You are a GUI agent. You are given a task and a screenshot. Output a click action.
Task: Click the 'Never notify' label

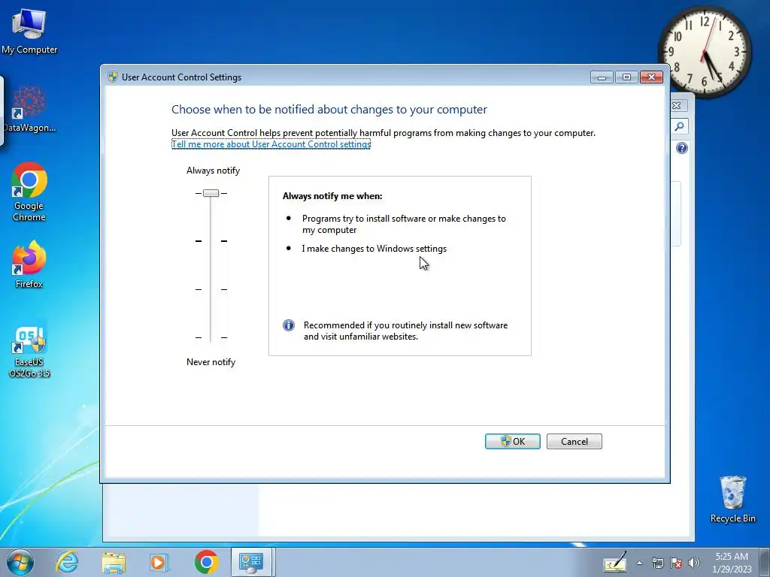[x=211, y=362]
